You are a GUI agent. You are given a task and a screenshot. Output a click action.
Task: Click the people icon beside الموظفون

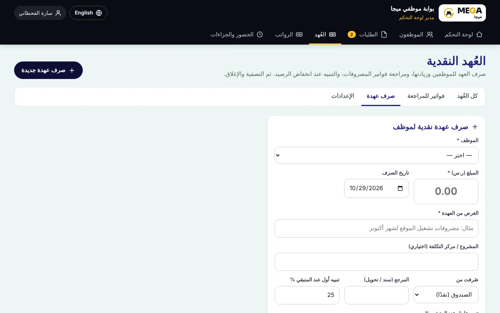pos(430,34)
